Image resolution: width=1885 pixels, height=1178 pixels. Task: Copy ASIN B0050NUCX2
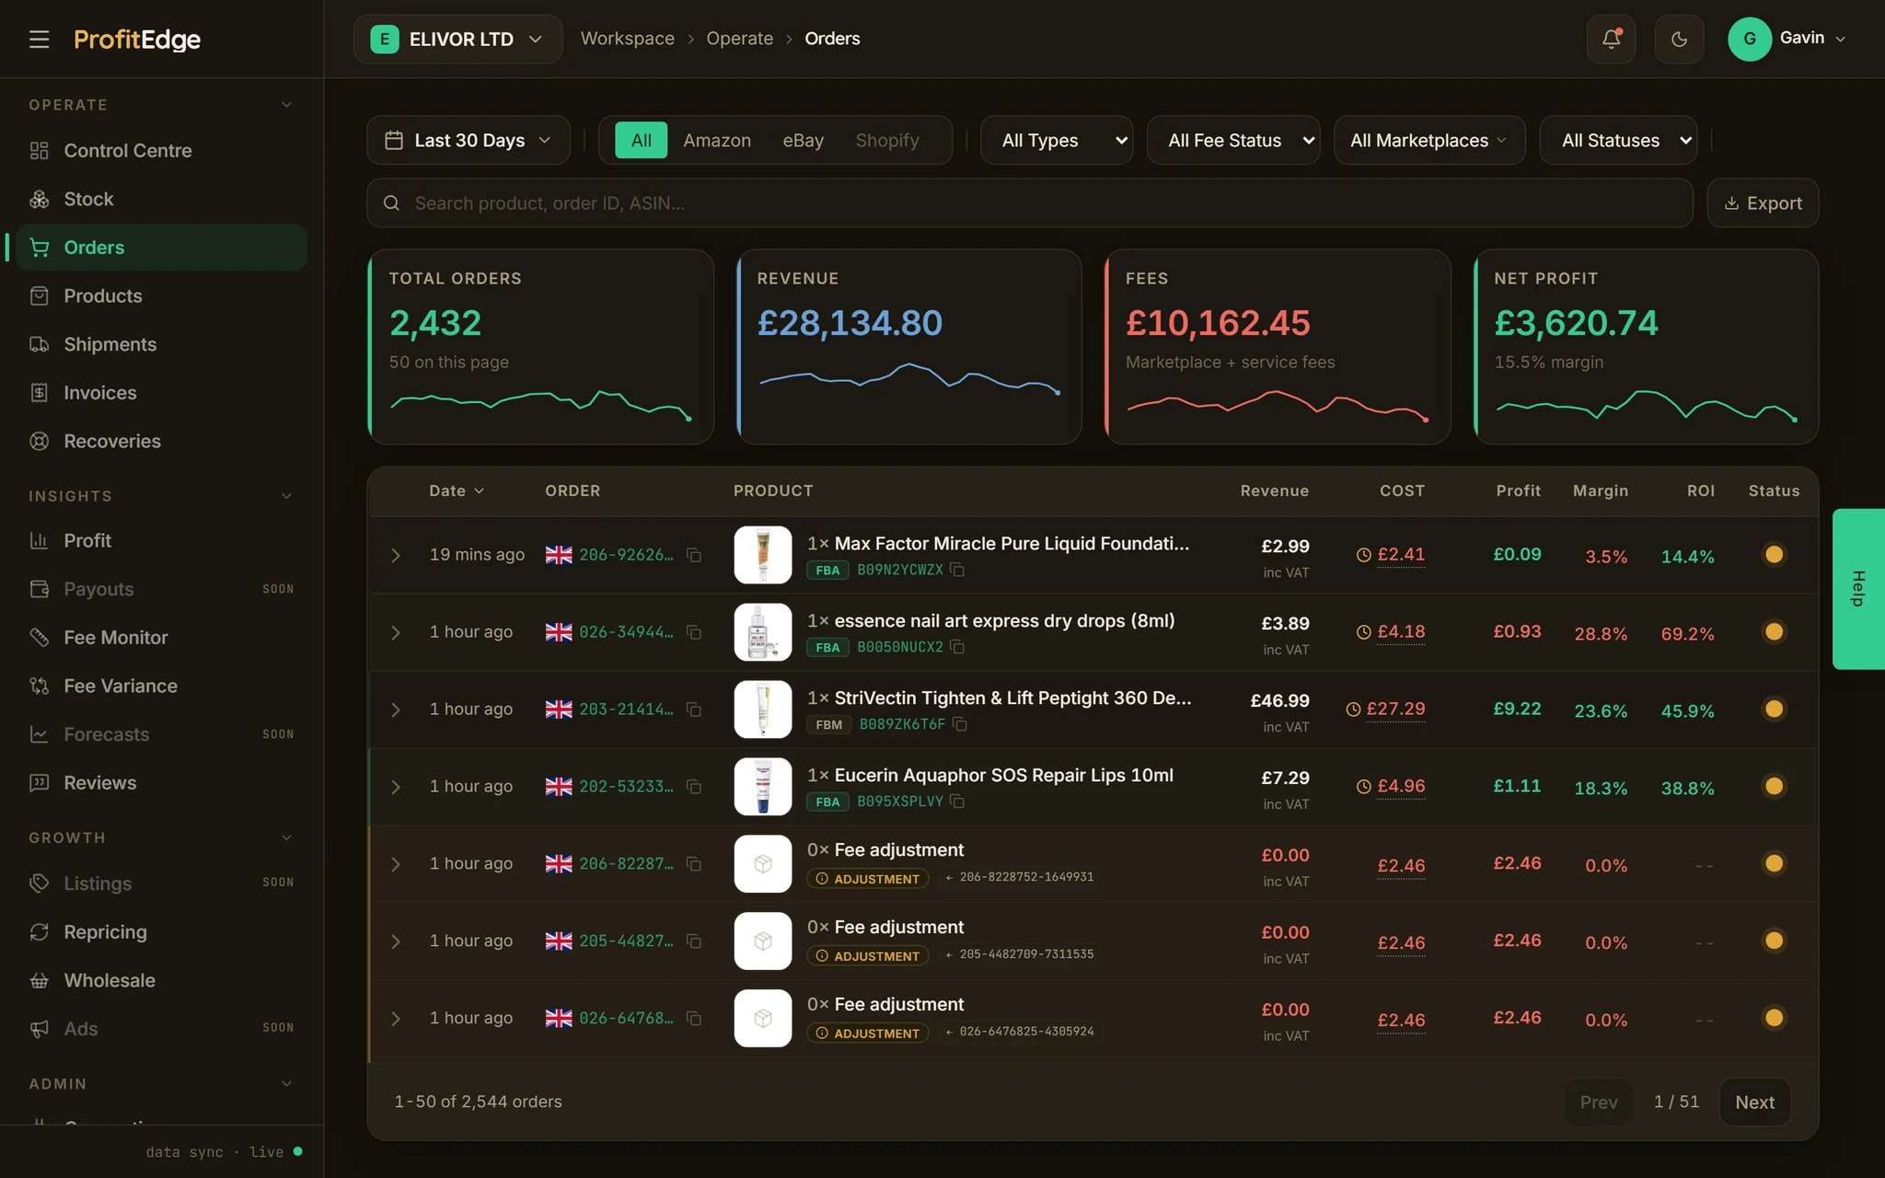pyautogui.click(x=957, y=647)
